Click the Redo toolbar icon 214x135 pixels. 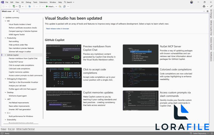click(x=40, y=7)
